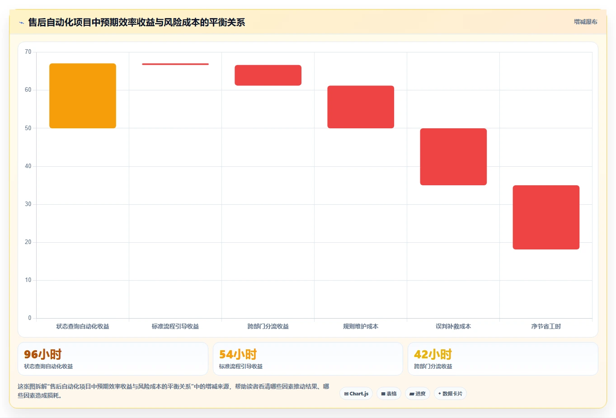Screen dimensions: 616x418
Task: Open the 42小时 data card
Action: click(x=503, y=359)
